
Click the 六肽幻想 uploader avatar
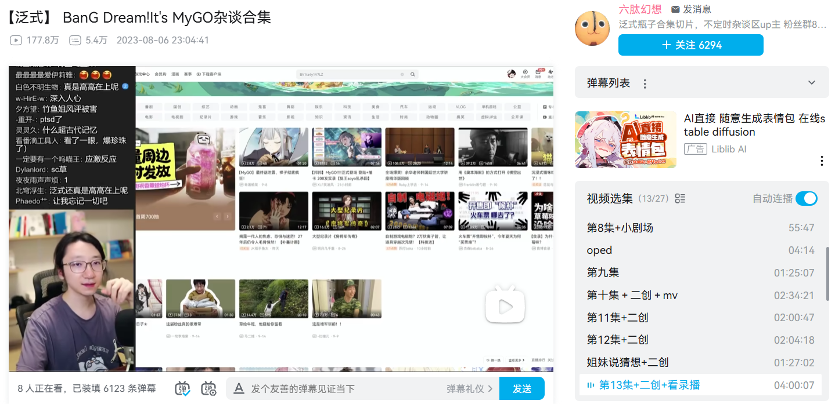(592, 28)
